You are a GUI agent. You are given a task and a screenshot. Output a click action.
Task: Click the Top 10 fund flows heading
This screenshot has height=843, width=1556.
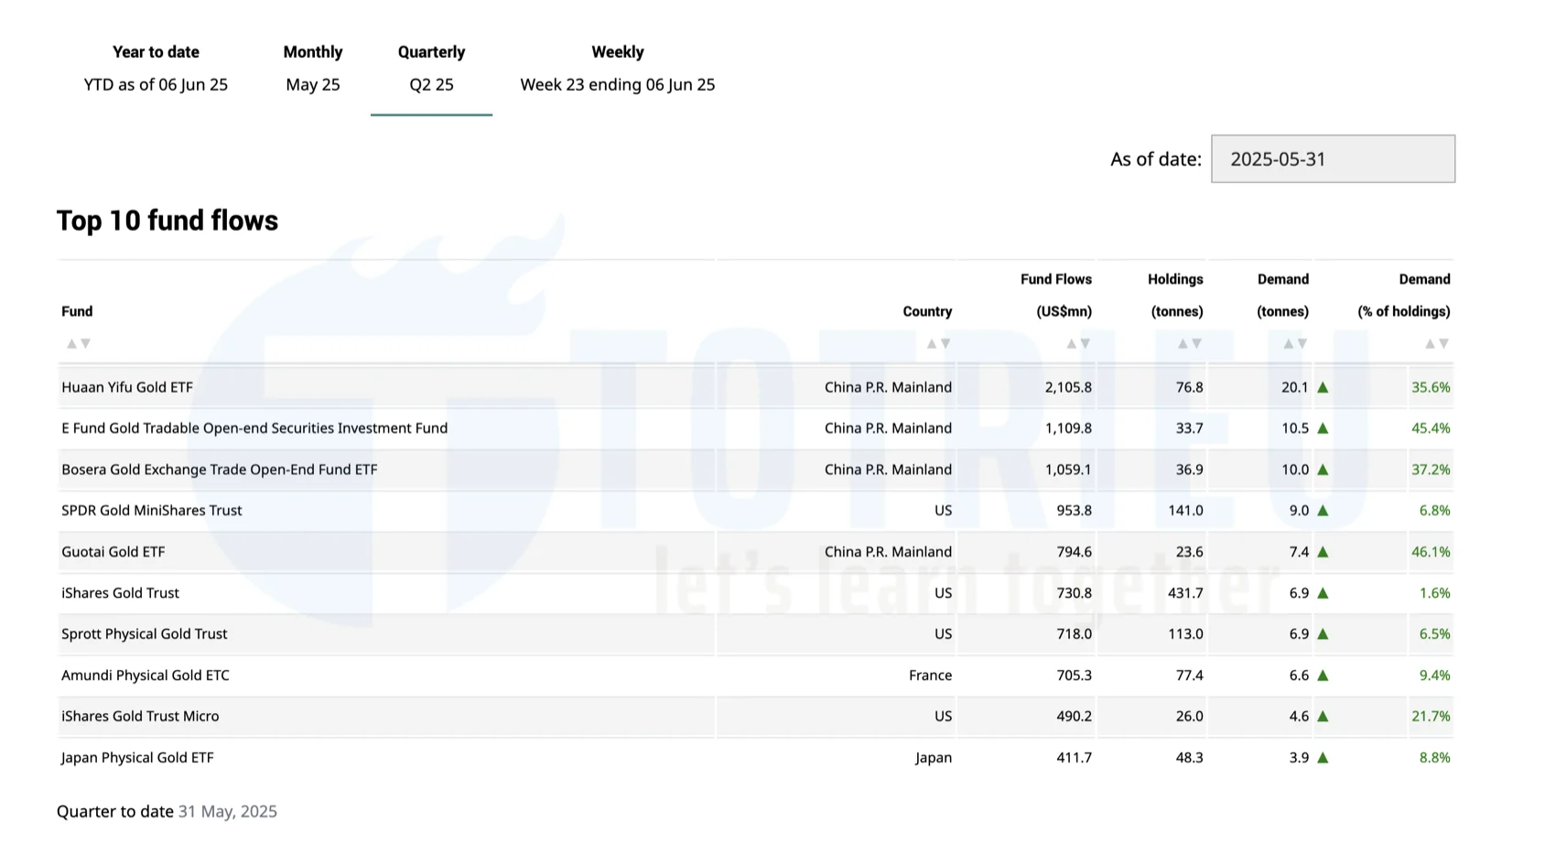[167, 221]
